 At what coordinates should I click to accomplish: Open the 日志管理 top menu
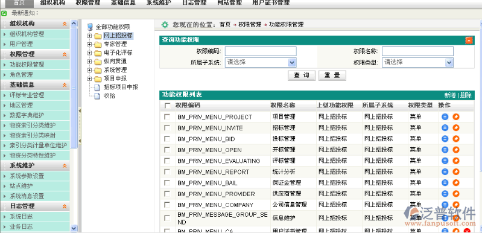coord(194,3)
